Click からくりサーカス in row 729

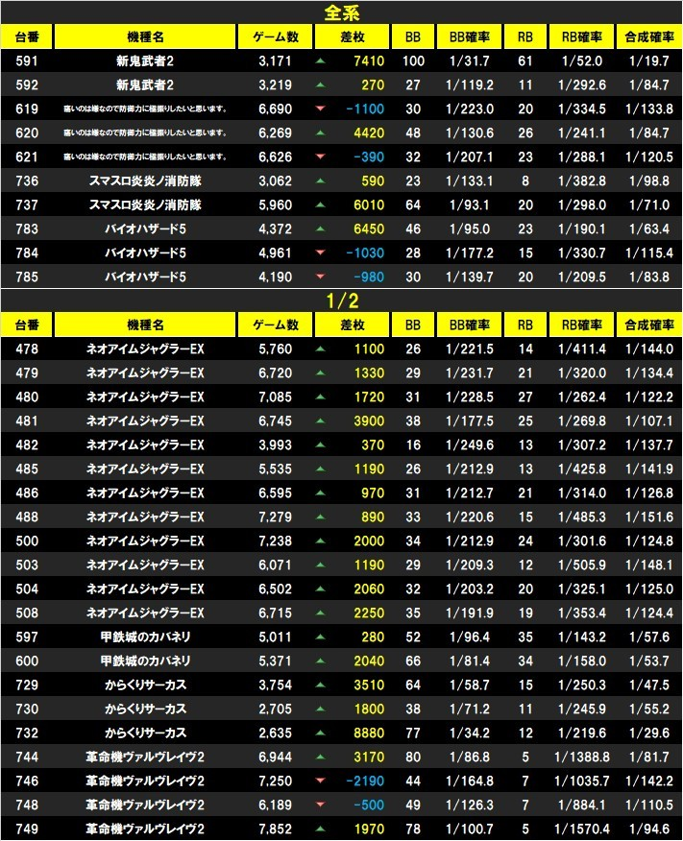click(x=145, y=685)
